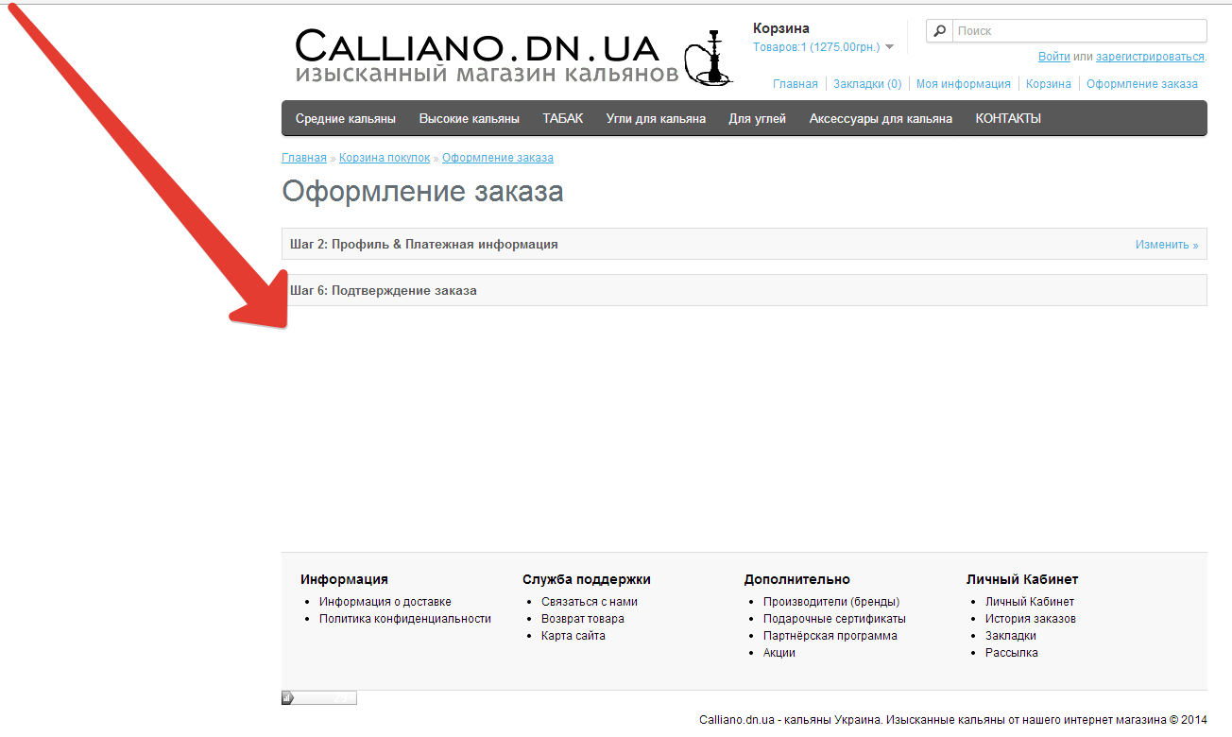Click "Оформление заказа" in top links row
Viewport: 1232px width, 737px height.
[x=1142, y=84]
